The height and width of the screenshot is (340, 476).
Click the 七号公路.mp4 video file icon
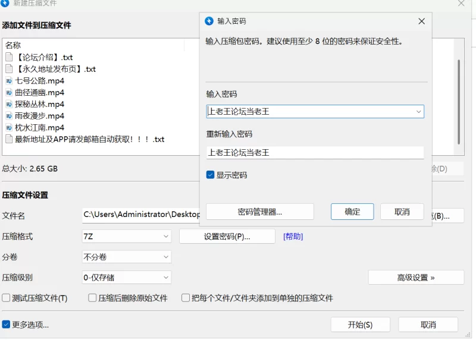[x=9, y=81]
